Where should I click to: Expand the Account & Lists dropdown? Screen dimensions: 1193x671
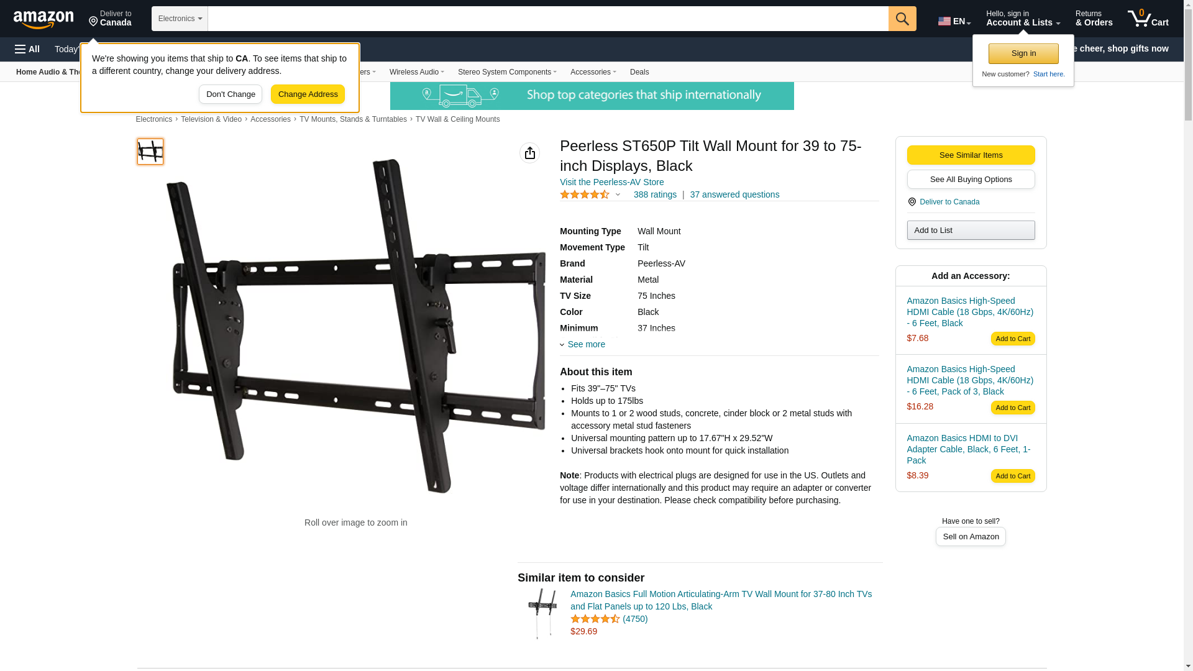(1023, 19)
